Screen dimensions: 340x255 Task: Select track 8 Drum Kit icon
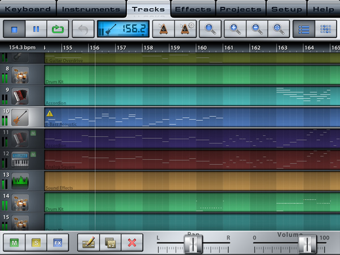[20, 75]
